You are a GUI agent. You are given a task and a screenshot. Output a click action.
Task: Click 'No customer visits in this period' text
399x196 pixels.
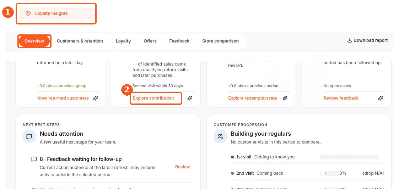pyautogui.click(x=276, y=142)
